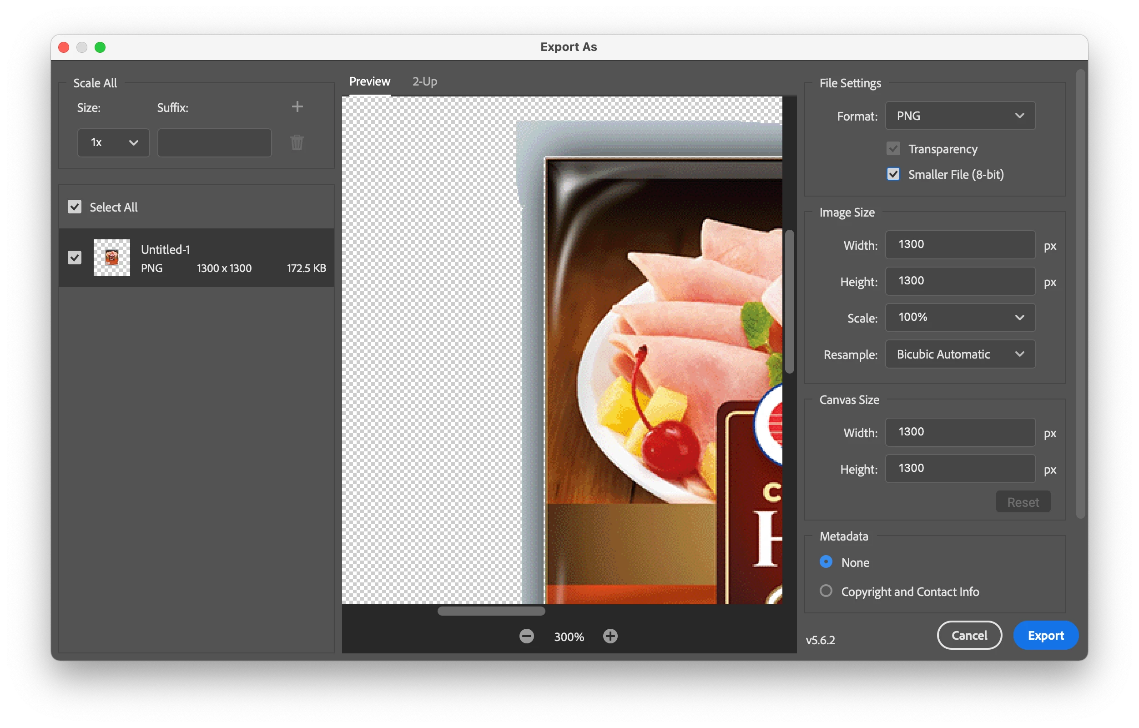Switch to the 2-Up tab

pos(424,81)
